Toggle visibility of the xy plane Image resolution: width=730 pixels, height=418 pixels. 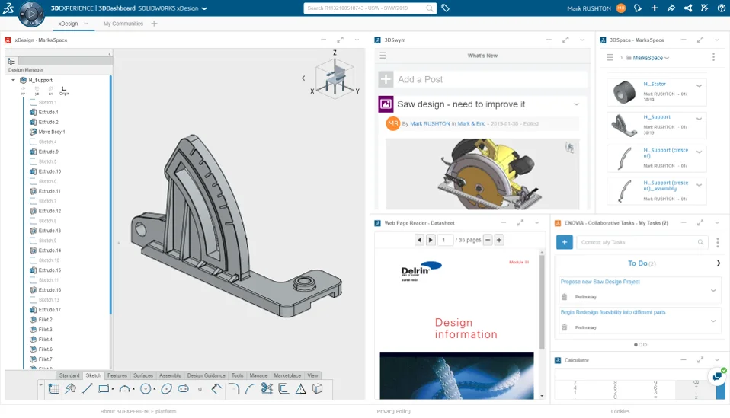(23, 90)
